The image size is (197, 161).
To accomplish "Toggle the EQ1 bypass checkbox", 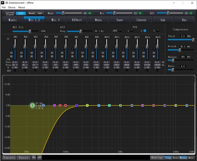I will coord(15,70).
